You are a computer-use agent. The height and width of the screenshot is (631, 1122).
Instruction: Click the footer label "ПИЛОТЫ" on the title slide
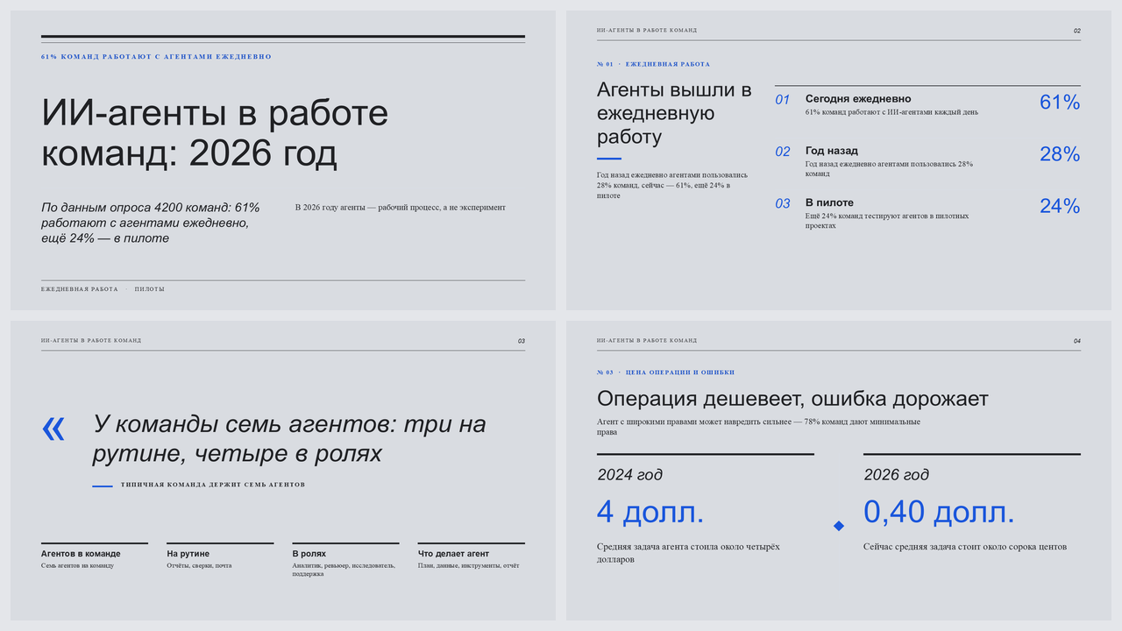coord(150,289)
